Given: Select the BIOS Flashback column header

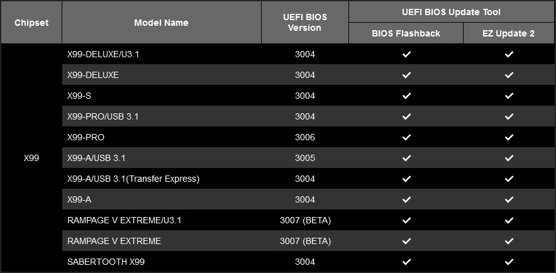Looking at the screenshot, I should [406, 33].
